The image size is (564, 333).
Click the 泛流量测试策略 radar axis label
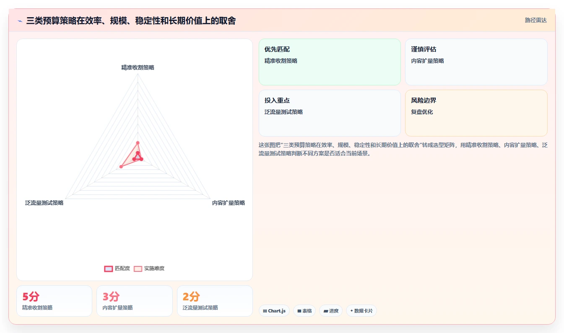[44, 203]
